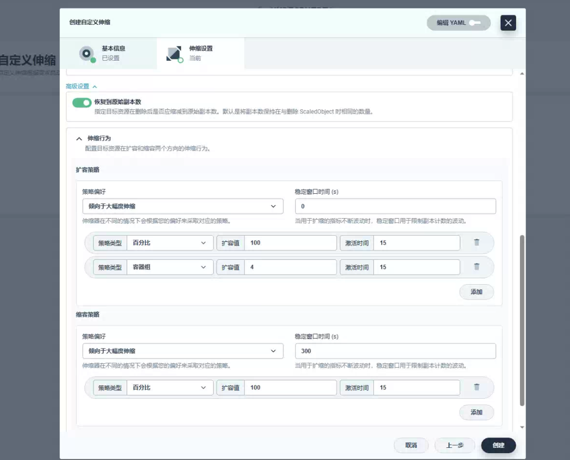Click 添加 button under 缩容策略
The height and width of the screenshot is (460, 570).
477,412
